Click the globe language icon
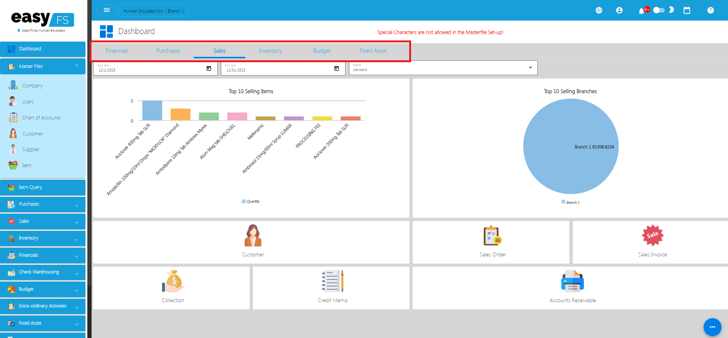Viewport: 728px width, 338px height. (599, 10)
